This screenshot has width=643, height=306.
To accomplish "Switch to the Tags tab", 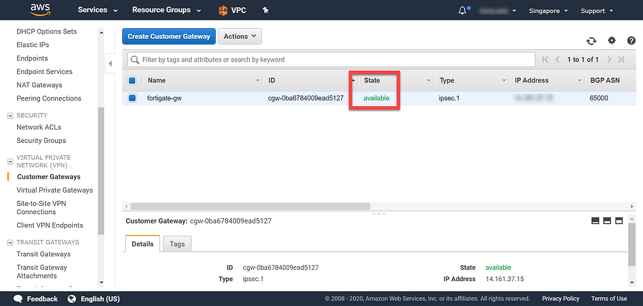I will click(177, 244).
